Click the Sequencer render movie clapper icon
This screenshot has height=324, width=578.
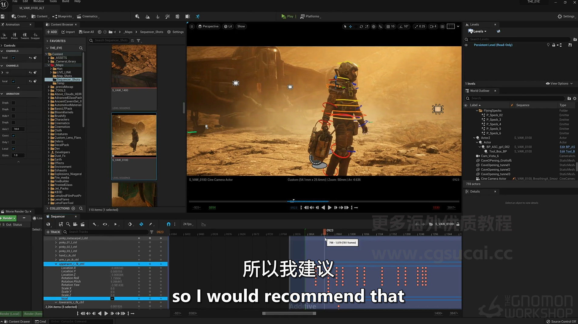tap(82, 224)
